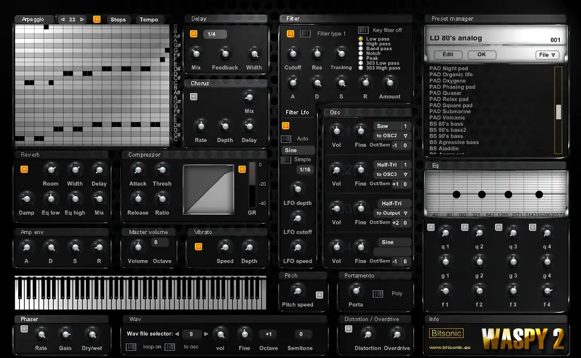Select 303 Low pass filter type
This screenshot has height=358, width=581.
pos(361,63)
